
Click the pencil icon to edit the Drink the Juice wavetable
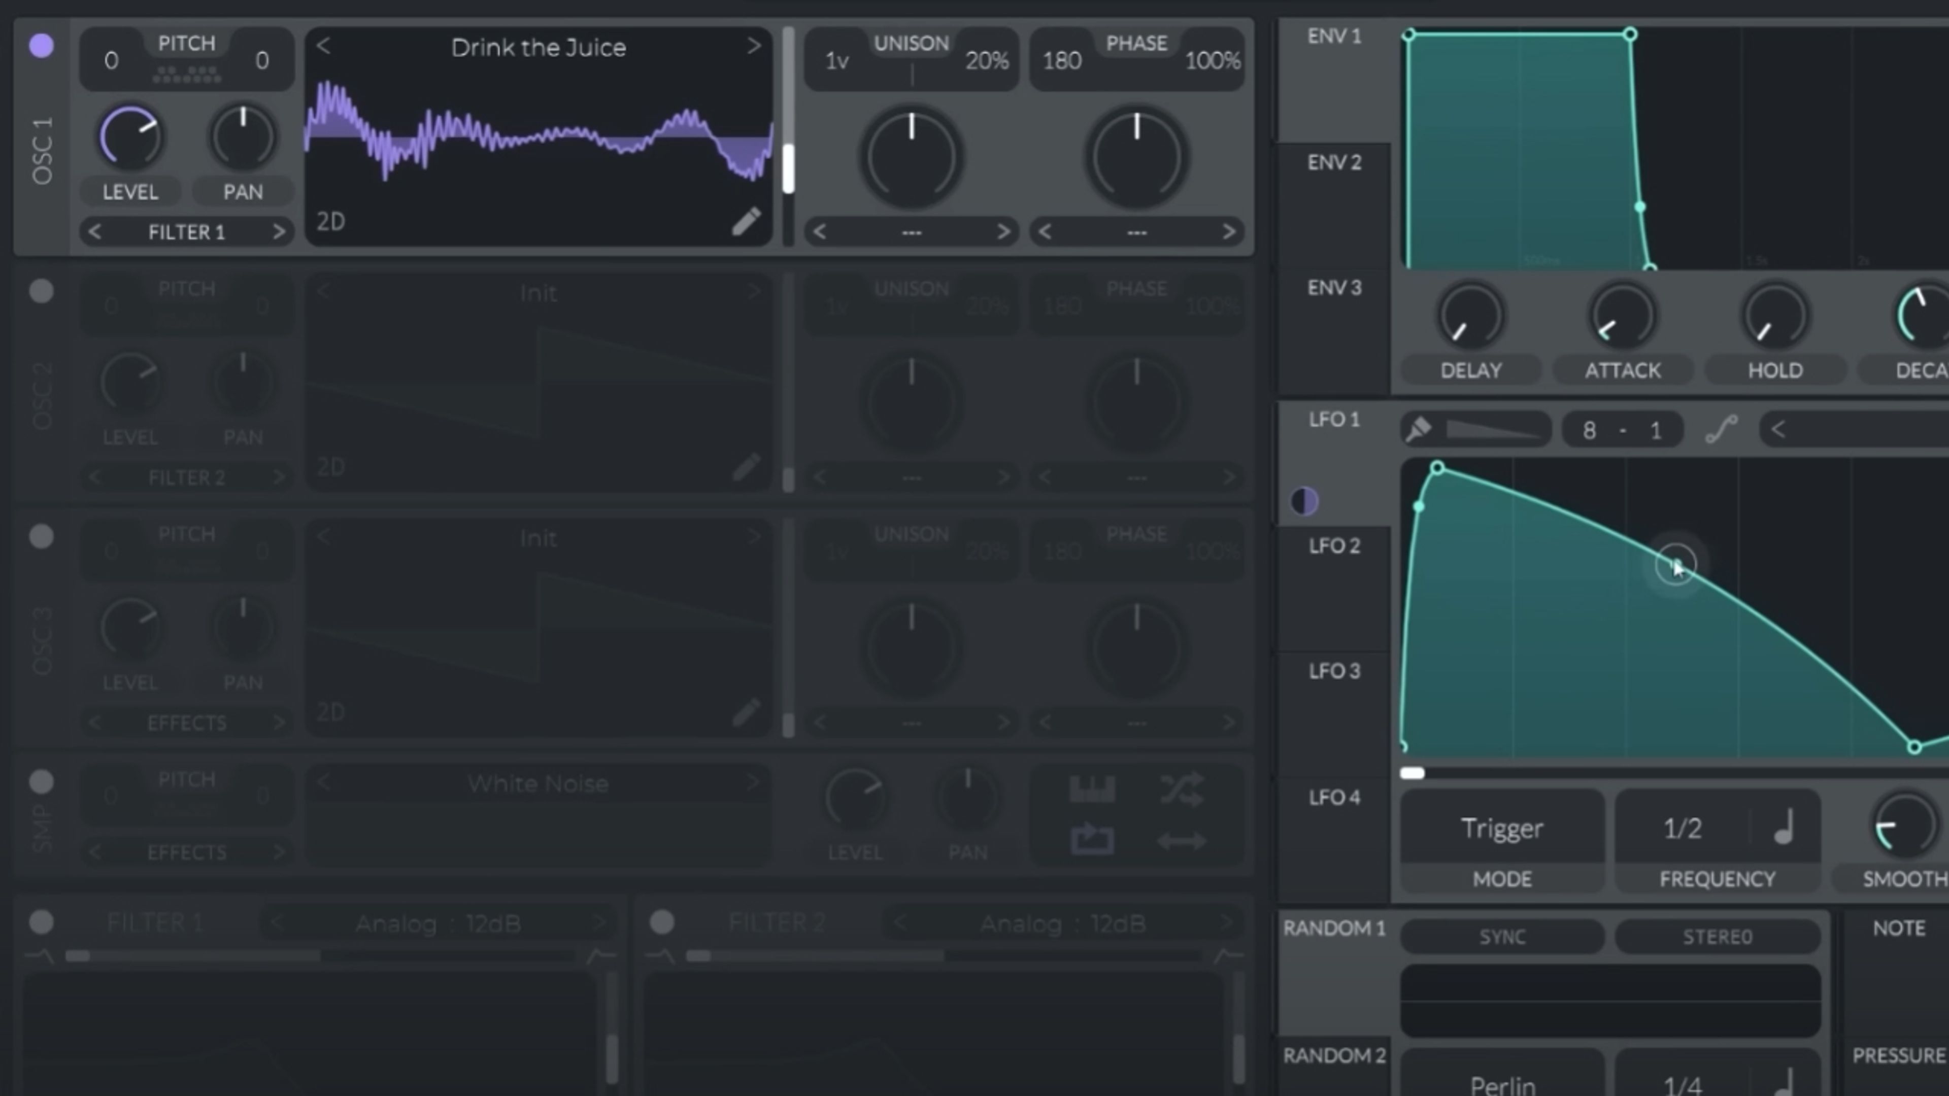click(x=746, y=221)
